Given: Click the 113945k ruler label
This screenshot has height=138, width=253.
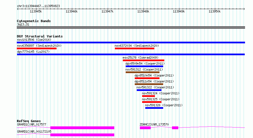Looking at the screenshot, I should 36,11.
